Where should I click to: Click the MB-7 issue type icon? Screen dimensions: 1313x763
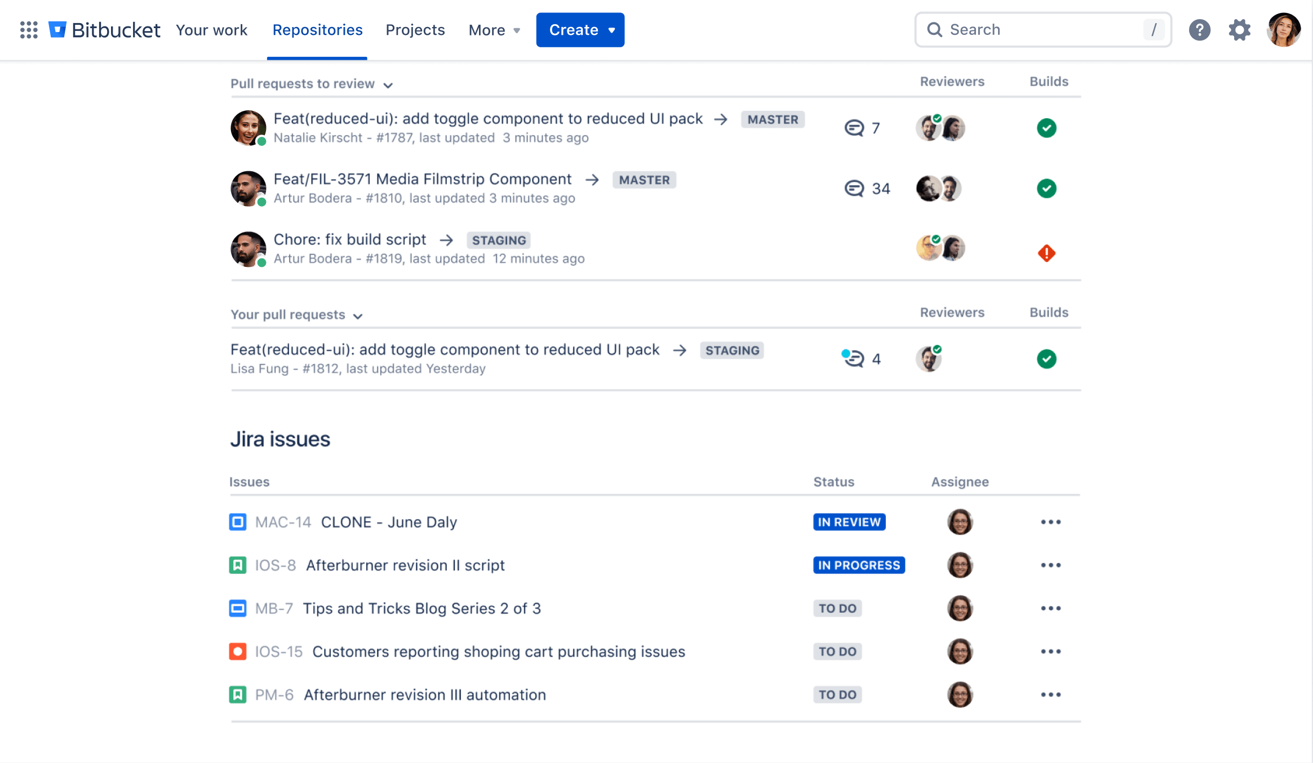tap(238, 608)
